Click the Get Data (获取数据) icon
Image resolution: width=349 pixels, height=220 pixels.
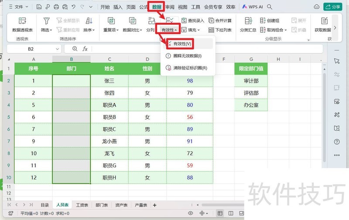pyautogui.click(x=324, y=21)
